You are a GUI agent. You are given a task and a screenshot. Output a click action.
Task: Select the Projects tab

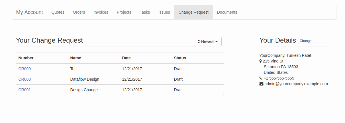(124, 12)
